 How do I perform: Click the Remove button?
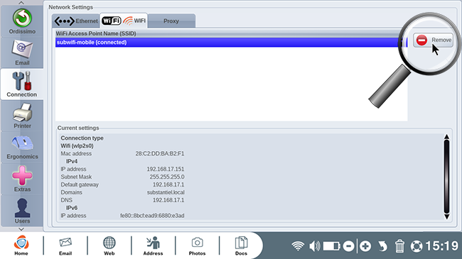[433, 40]
